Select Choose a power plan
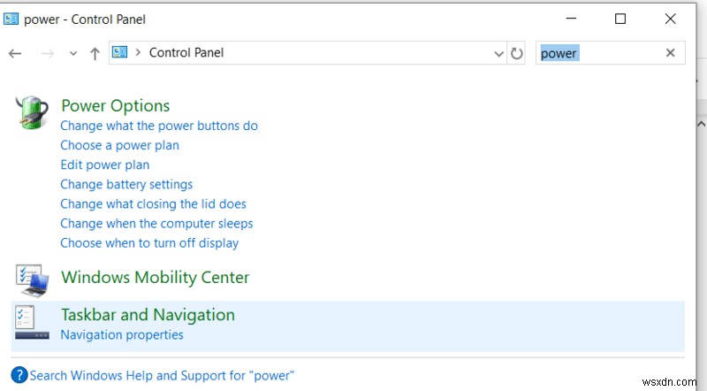707x391 pixels. click(119, 145)
